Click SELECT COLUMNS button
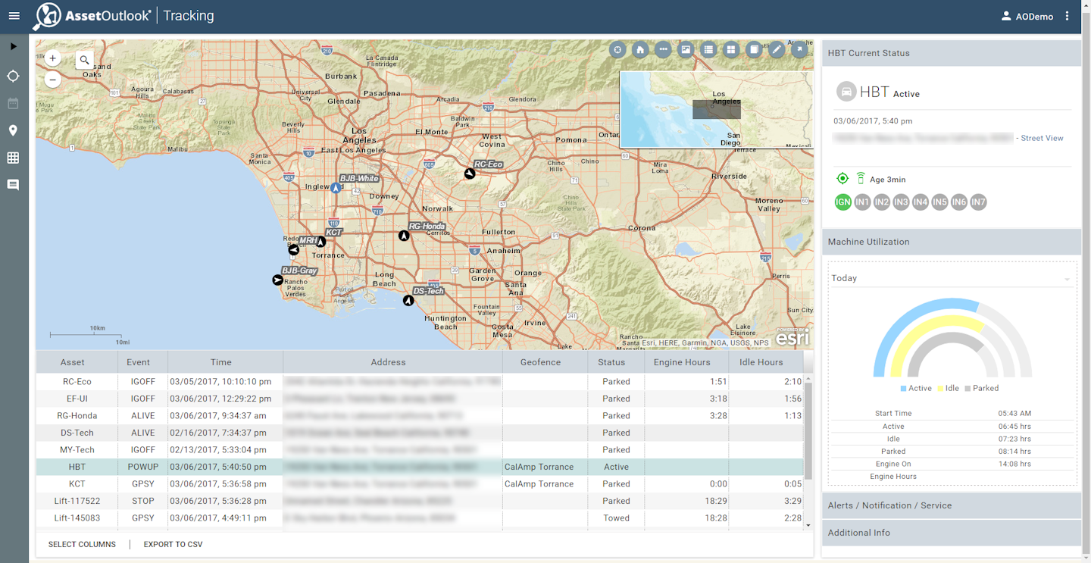Screen dimensions: 1091x563 point(82,544)
